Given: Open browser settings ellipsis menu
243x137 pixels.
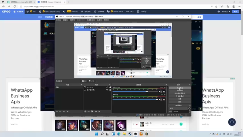Looking at the screenshot, I should pos(239,6).
